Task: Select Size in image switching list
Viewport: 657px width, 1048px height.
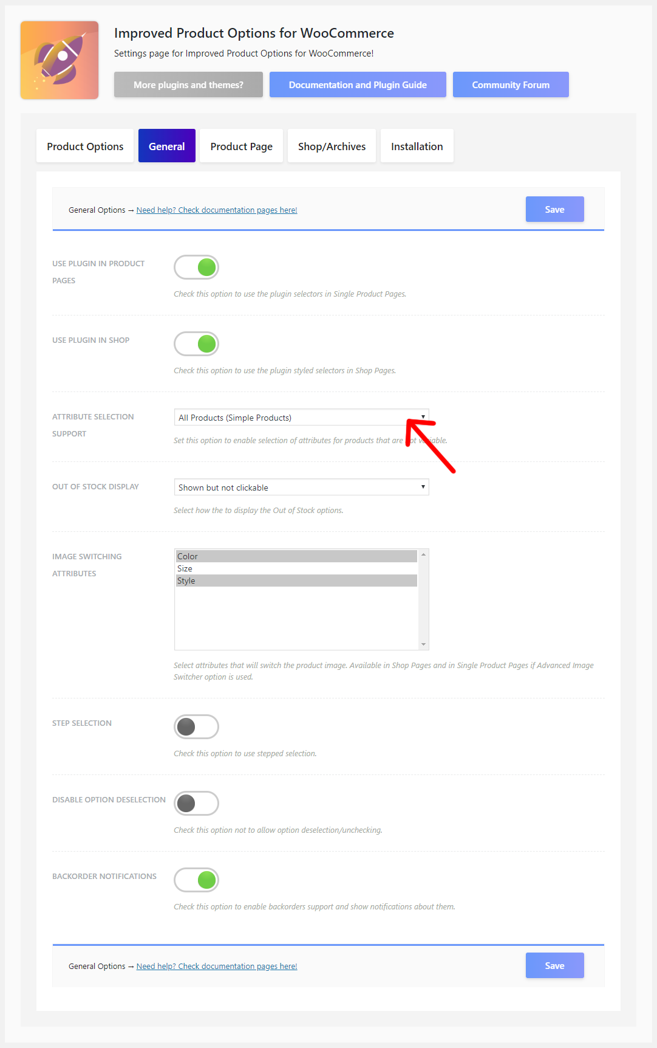Action: [x=296, y=568]
